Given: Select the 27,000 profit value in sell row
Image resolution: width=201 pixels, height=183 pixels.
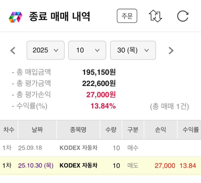Looking at the screenshot, I should coord(165,165).
